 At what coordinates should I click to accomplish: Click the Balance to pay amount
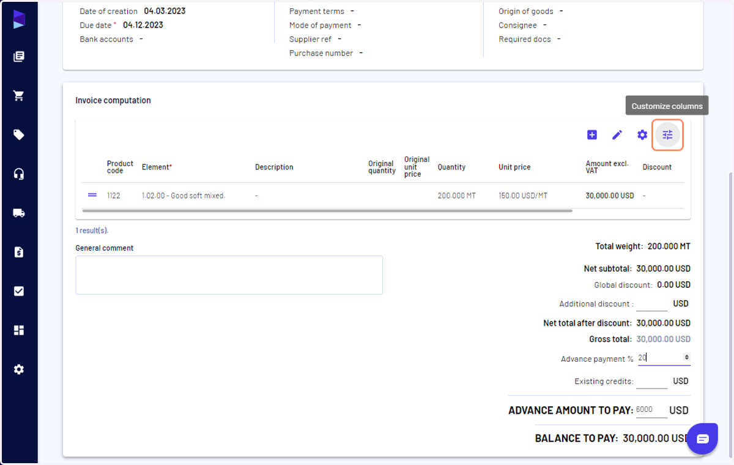656,438
